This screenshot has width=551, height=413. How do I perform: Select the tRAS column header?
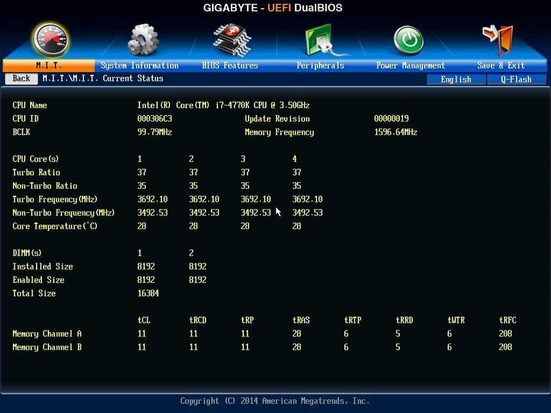301,320
